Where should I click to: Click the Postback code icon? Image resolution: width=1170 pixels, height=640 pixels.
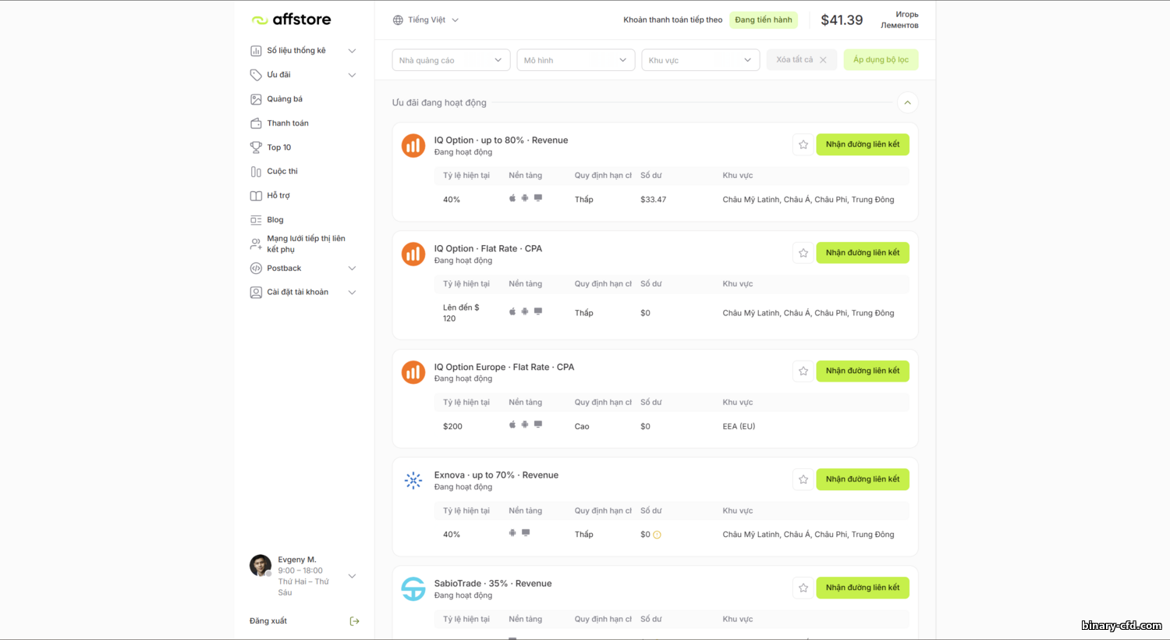click(256, 268)
